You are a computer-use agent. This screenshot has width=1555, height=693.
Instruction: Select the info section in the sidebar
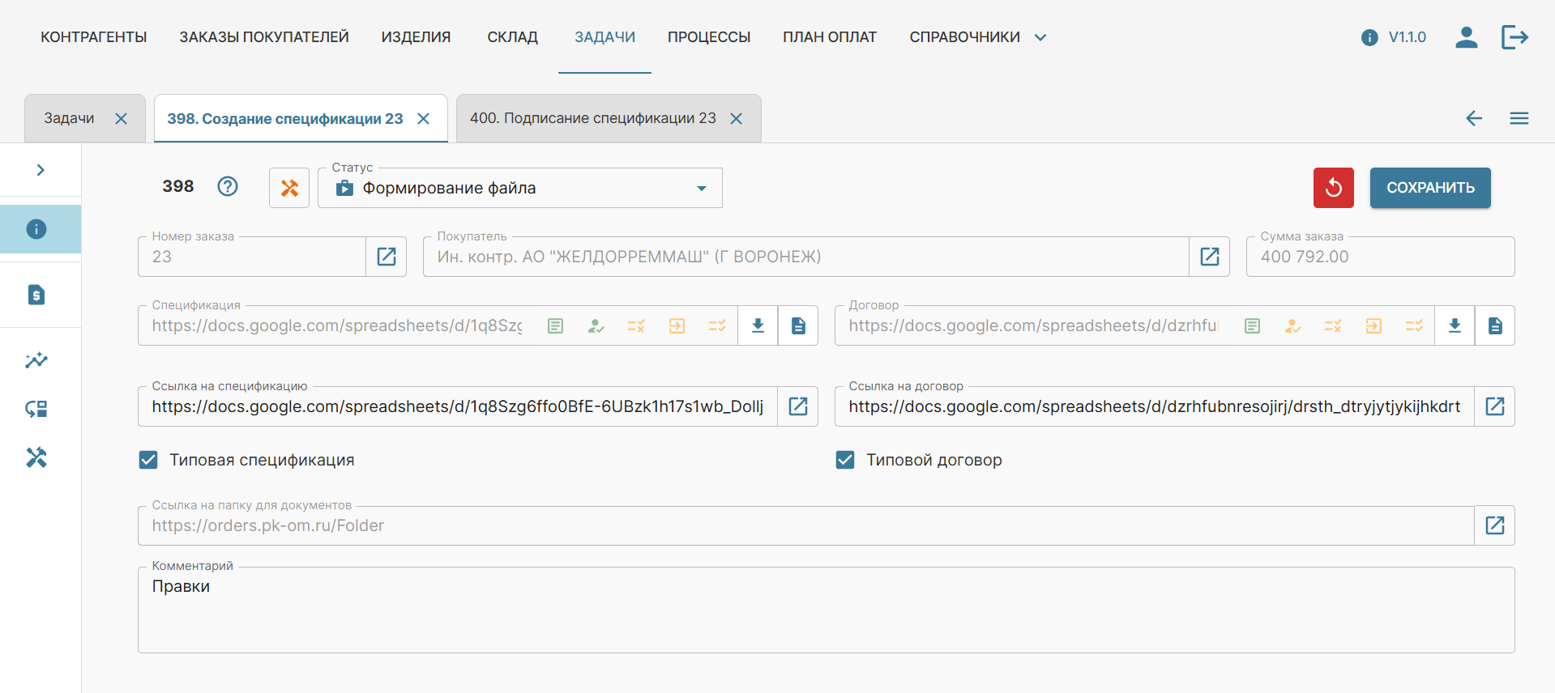36,229
